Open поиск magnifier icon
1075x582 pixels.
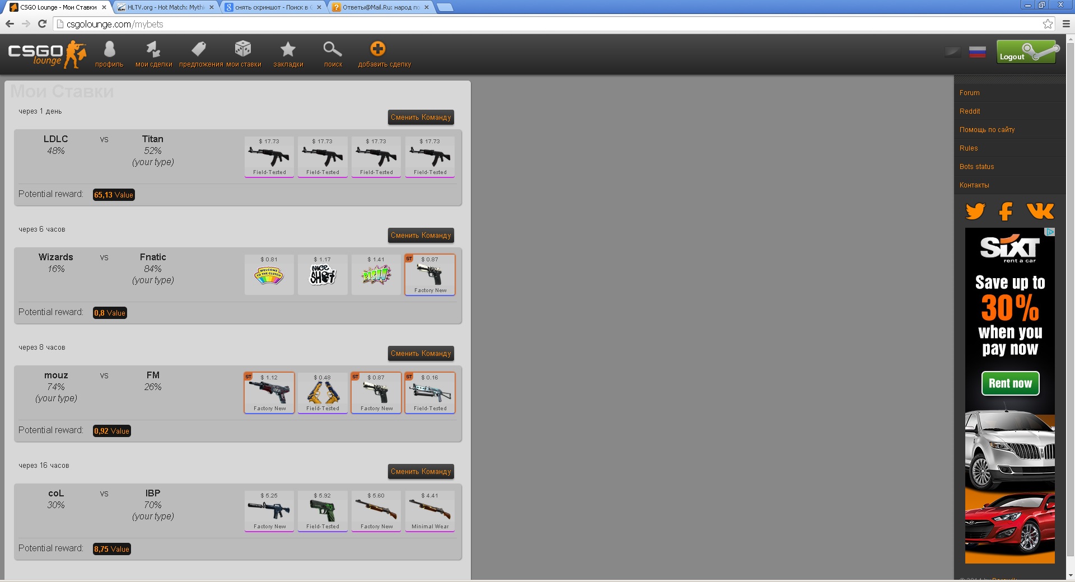coord(333,54)
